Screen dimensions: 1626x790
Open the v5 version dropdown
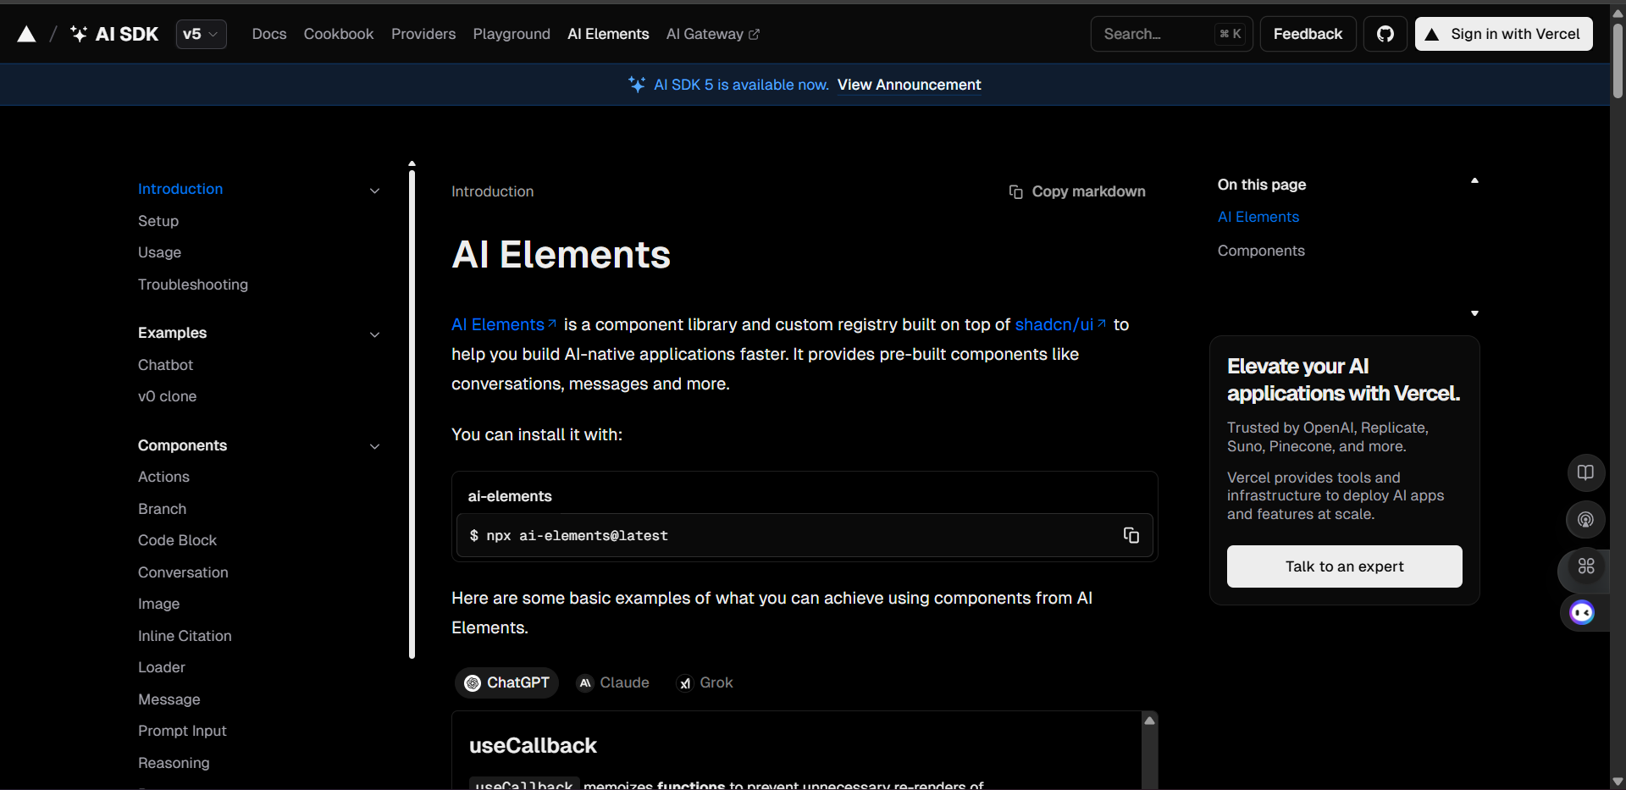[x=201, y=34]
